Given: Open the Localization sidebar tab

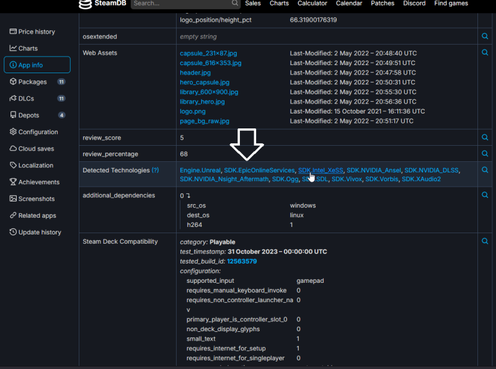Looking at the screenshot, I should pos(37,166).
